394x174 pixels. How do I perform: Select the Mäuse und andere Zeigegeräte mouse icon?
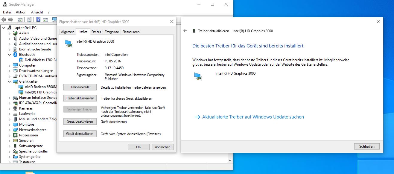pos(16,119)
